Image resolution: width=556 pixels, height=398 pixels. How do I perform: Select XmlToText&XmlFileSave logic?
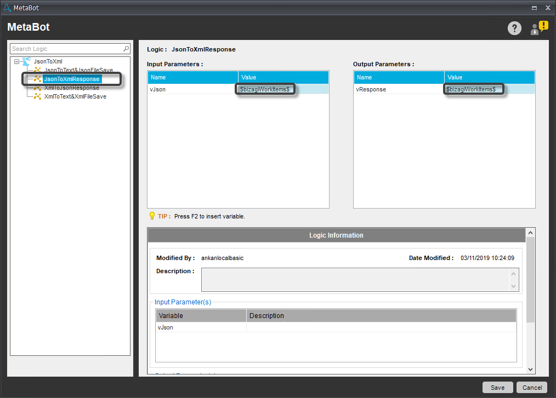click(75, 96)
